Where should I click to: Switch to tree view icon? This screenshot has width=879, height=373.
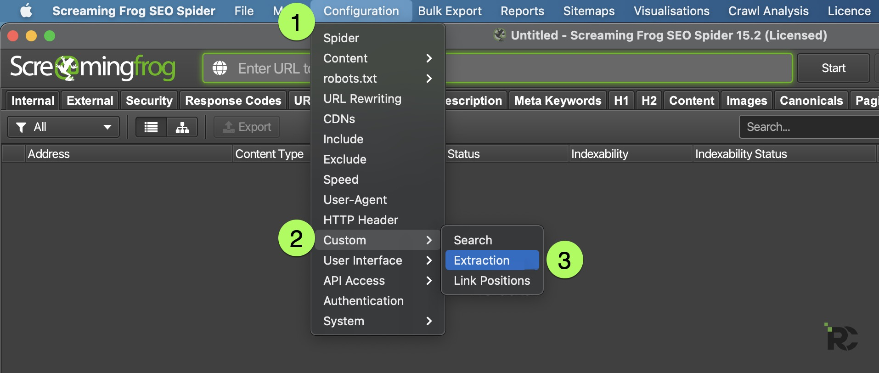(182, 127)
